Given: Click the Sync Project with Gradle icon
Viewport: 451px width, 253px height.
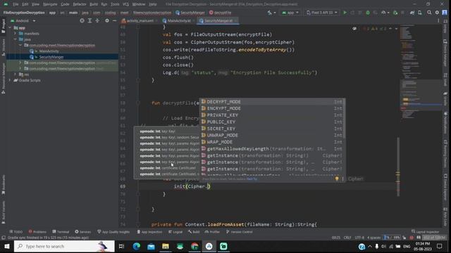Looking at the screenshot, I should click(412, 13).
